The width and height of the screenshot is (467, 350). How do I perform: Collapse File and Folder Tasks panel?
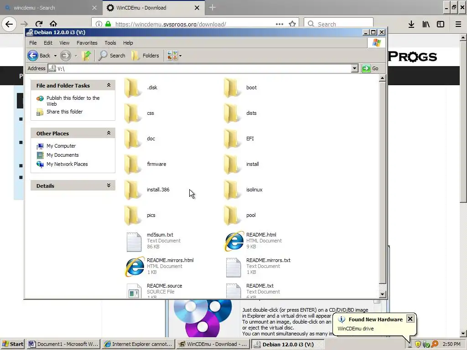tap(109, 85)
